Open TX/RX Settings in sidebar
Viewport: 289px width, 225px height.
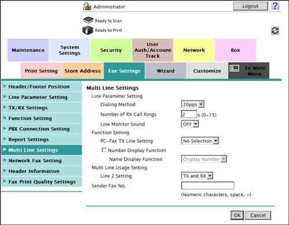(x=42, y=108)
